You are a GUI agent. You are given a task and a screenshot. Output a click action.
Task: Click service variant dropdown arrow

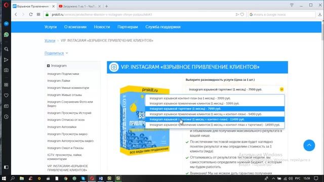281,89
